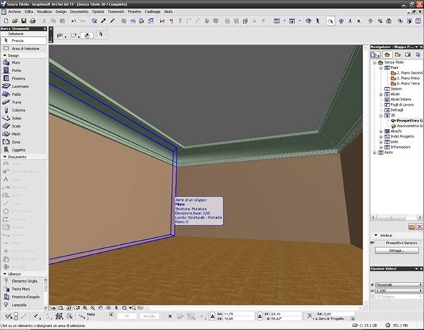Open the Visualizza menu
The width and height of the screenshot is (424, 330).
pyautogui.click(x=44, y=12)
